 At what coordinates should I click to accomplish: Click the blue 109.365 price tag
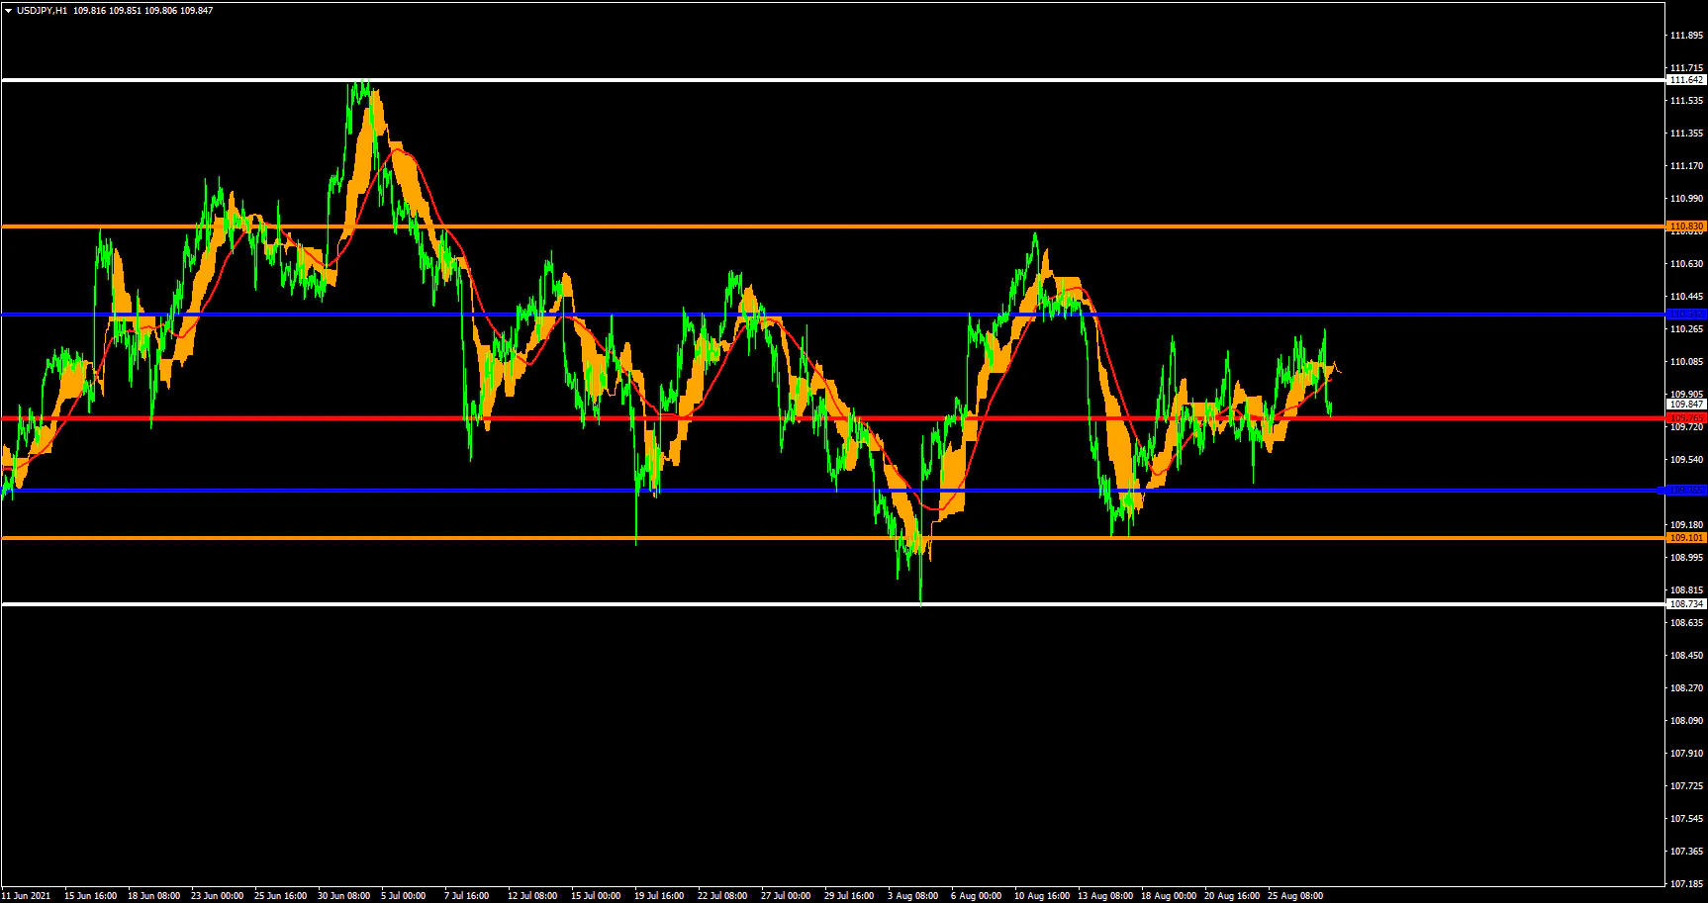[1686, 491]
